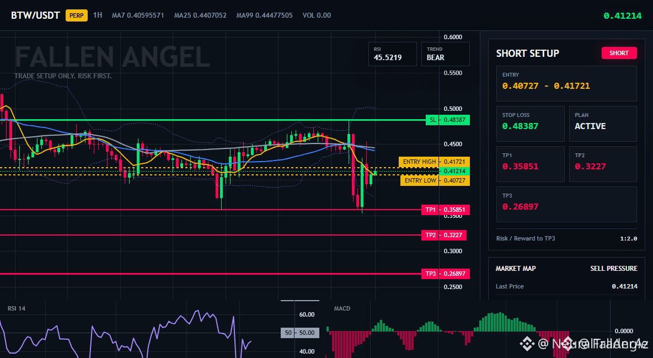
Task: Click the VOL 0.00 readout
Action: pos(317,15)
